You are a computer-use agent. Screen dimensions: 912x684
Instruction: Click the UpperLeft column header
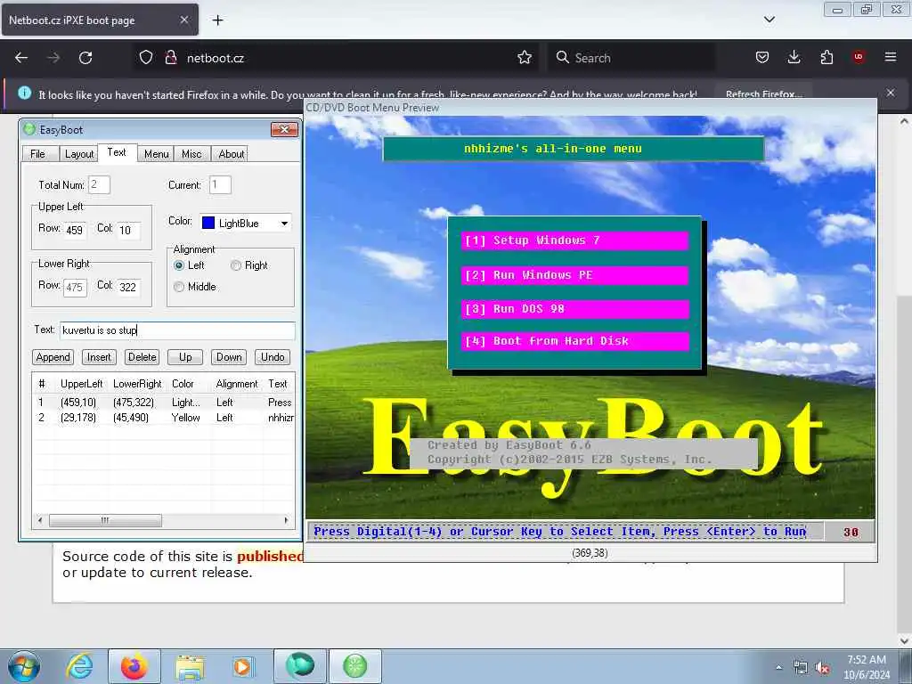[81, 384]
